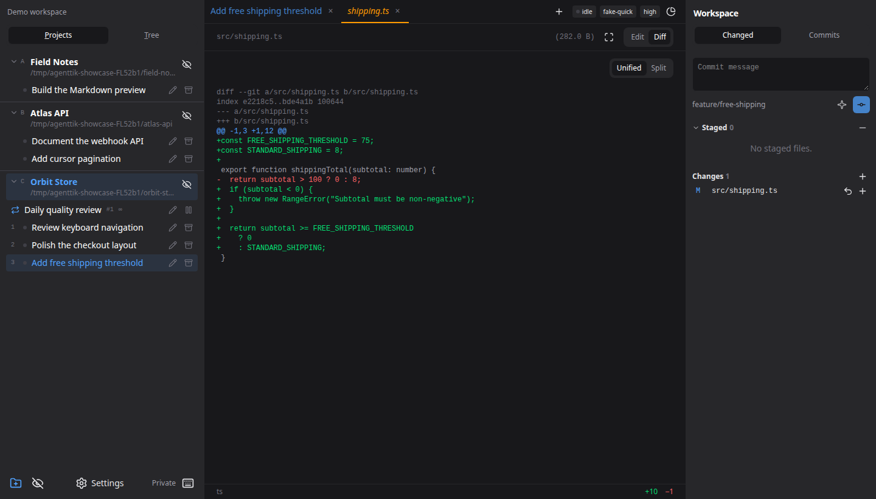Viewport: 876px width, 499px height.
Task: Edit 'Add free shipping threshold' with pencil icon
Action: coord(173,263)
